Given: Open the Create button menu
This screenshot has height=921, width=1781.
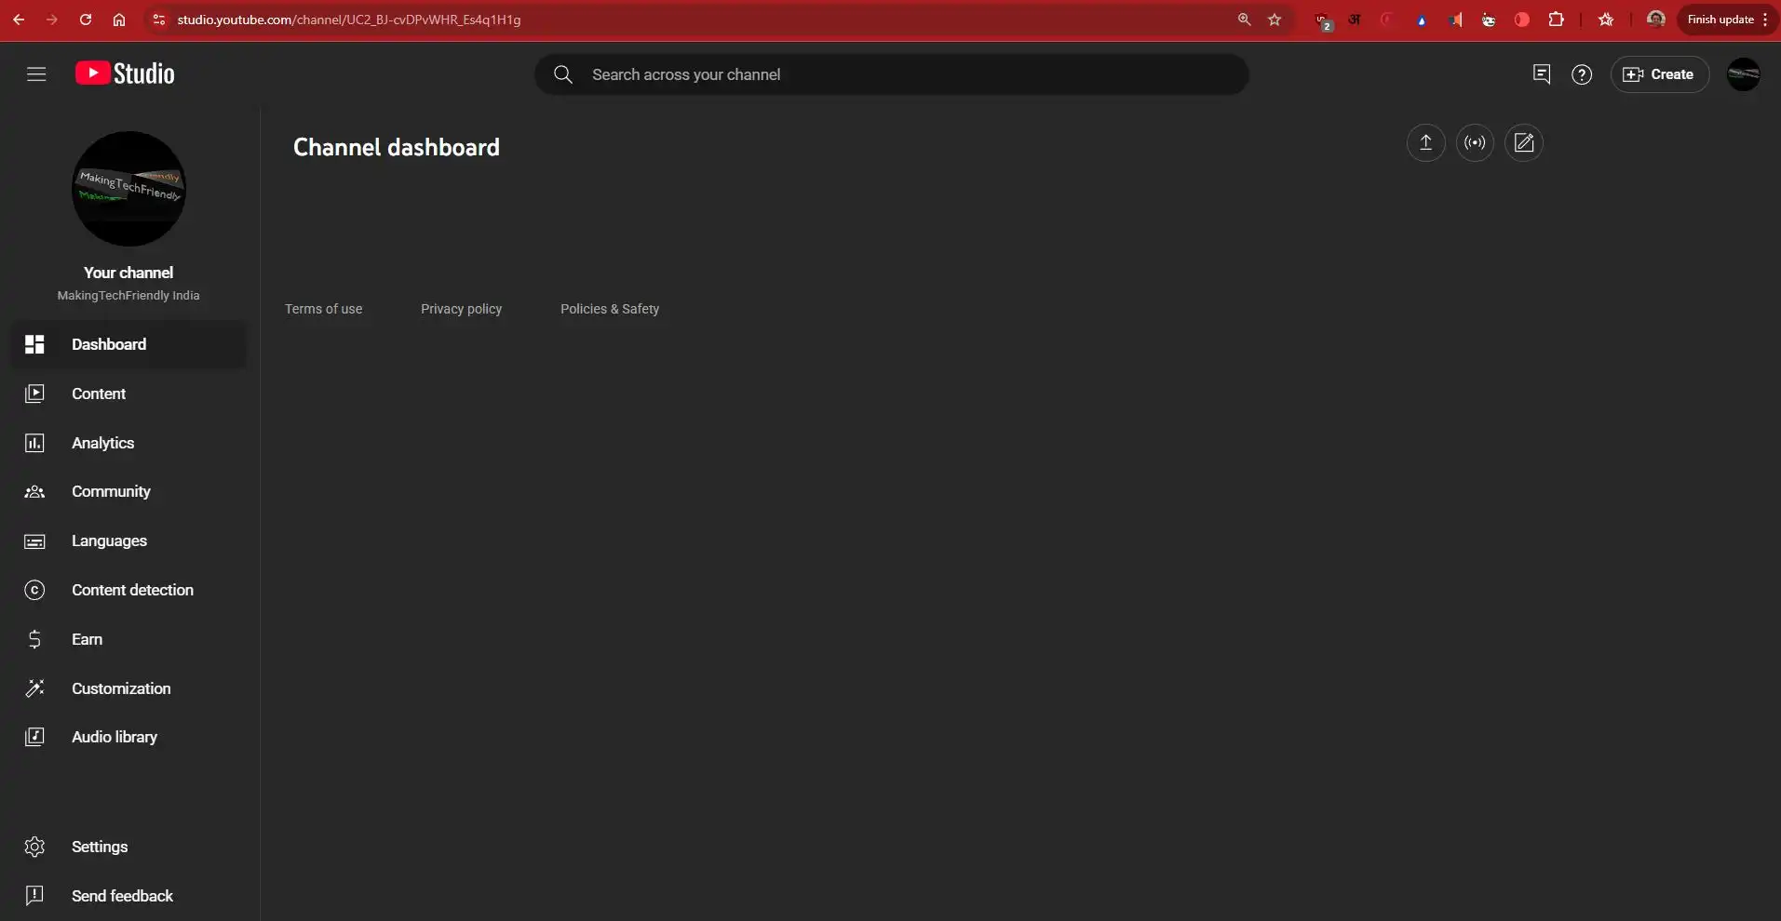Looking at the screenshot, I should (x=1659, y=74).
